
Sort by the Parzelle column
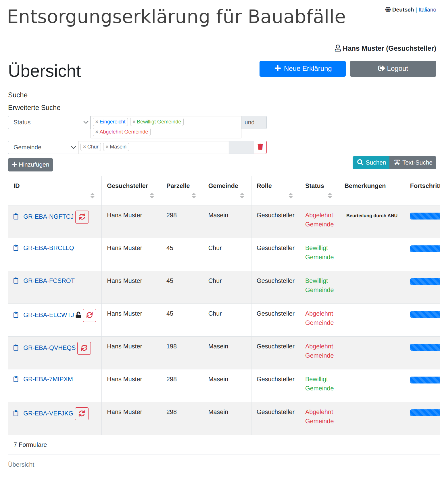(194, 196)
